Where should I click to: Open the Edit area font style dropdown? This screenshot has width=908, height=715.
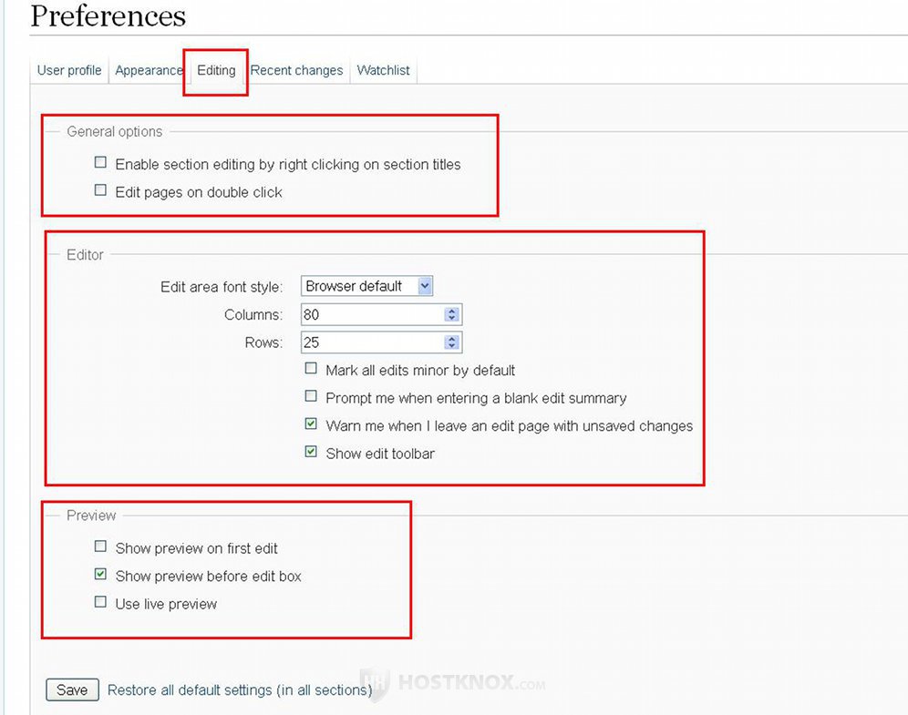pyautogui.click(x=366, y=286)
